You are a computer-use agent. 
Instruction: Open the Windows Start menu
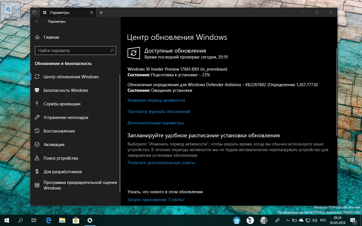pyautogui.click(x=7, y=220)
